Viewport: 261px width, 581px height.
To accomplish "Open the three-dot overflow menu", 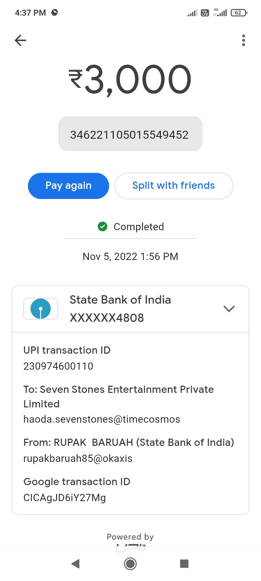I will pos(244,40).
